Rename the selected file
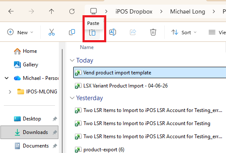 pos(113,32)
